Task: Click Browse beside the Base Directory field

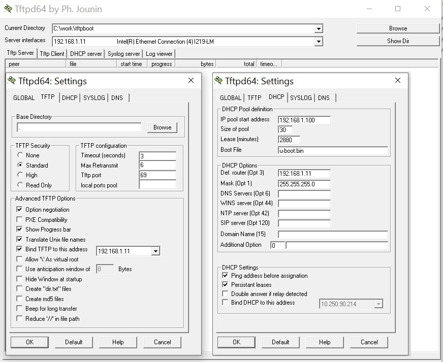Action: click(163, 127)
